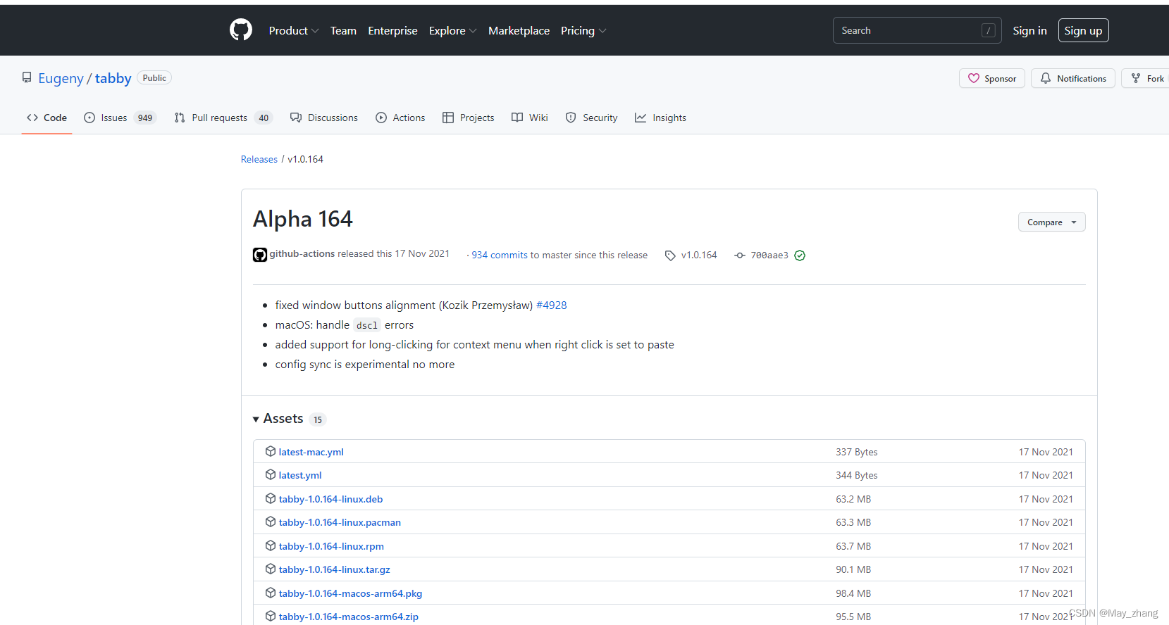Click the v1.0.164 breadcrumb text

click(x=305, y=159)
